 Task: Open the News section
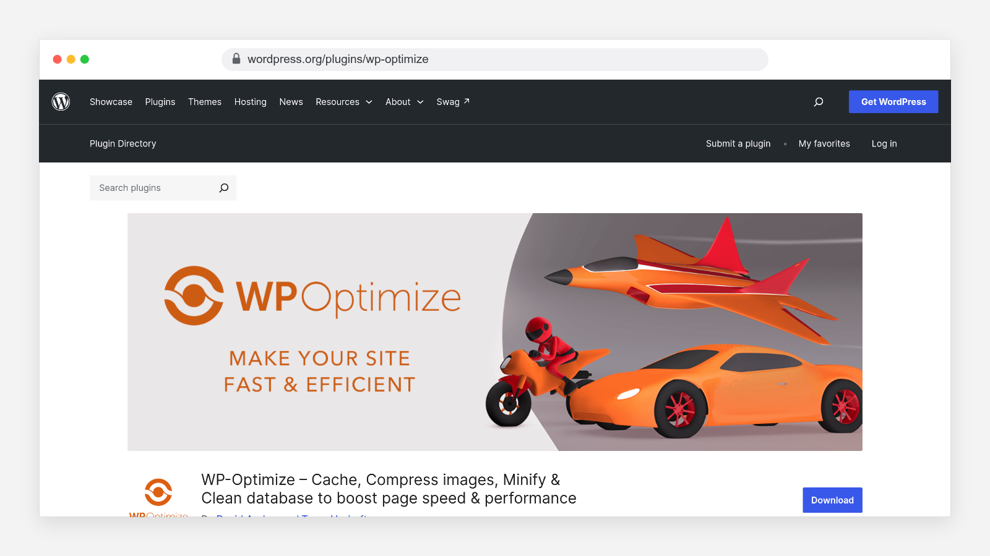pos(291,102)
